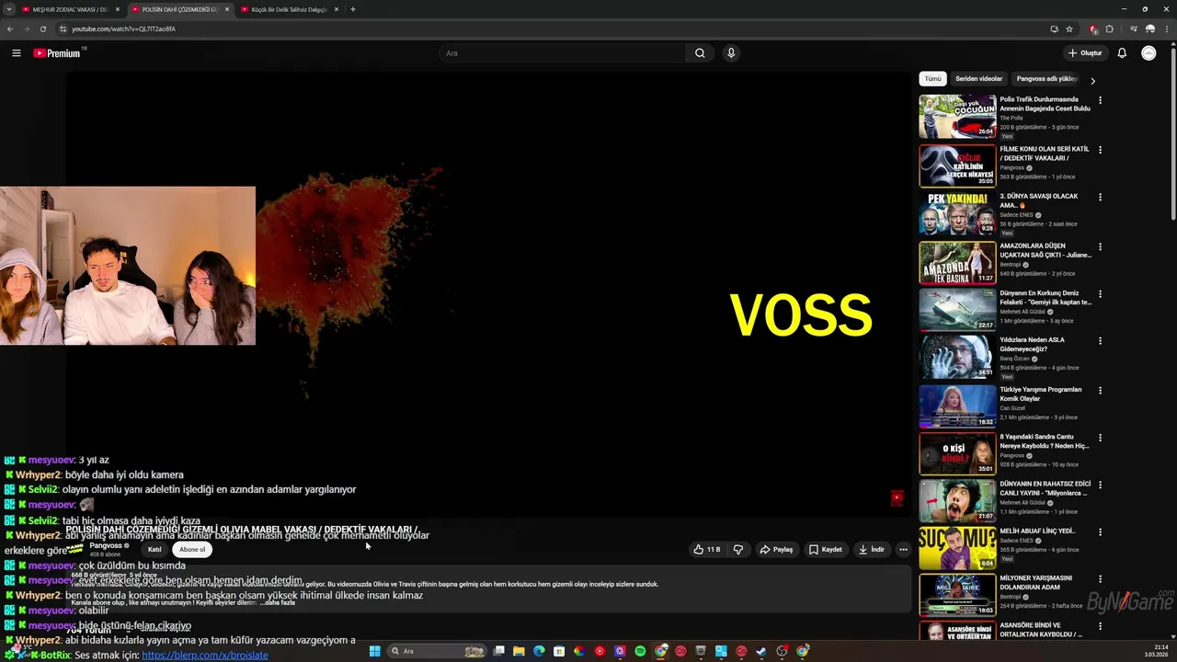This screenshot has width=1177, height=662.
Task: Open the YouTube account avatar menu
Action: [x=1148, y=53]
